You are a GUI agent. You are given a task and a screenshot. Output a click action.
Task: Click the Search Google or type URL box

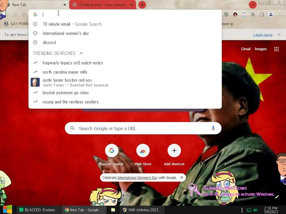pos(143,128)
